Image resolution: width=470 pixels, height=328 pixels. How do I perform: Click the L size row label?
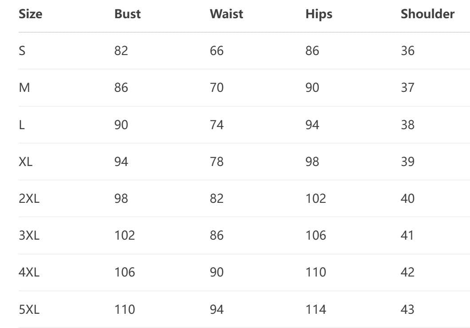tap(21, 125)
